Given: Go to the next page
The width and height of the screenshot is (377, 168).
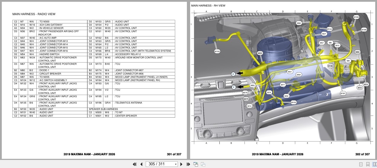Looking at the screenshot, I should point(182,164).
